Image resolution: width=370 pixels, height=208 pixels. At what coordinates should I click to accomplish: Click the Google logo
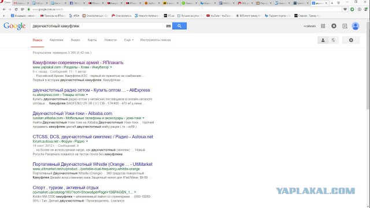[14, 26]
